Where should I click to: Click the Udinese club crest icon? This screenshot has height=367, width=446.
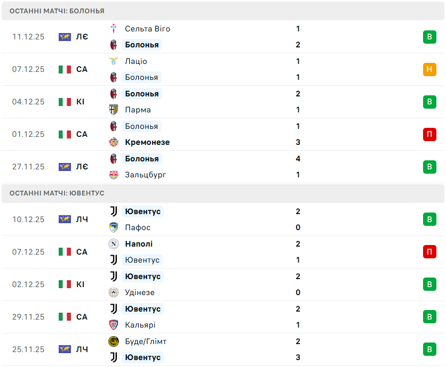click(x=114, y=292)
